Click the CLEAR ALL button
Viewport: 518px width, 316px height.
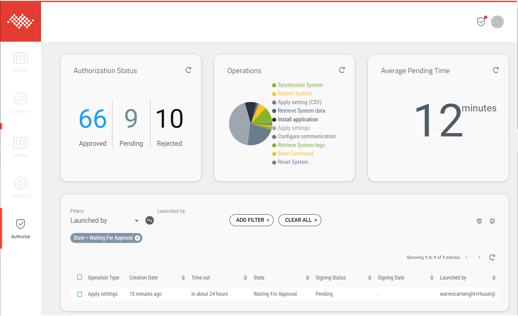300,220
